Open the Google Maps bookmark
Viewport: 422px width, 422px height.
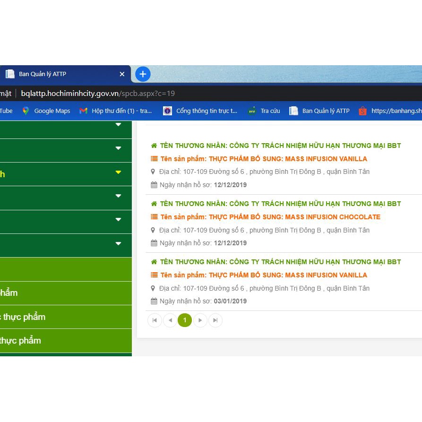(x=46, y=111)
